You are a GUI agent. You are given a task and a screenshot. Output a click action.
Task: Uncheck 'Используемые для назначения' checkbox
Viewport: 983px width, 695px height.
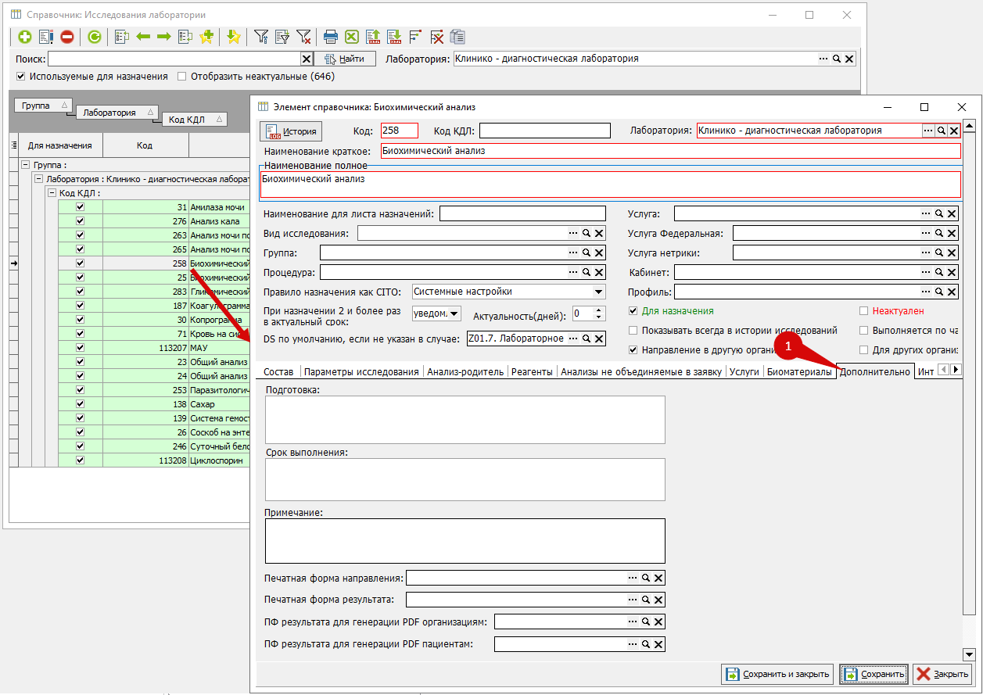coord(21,77)
